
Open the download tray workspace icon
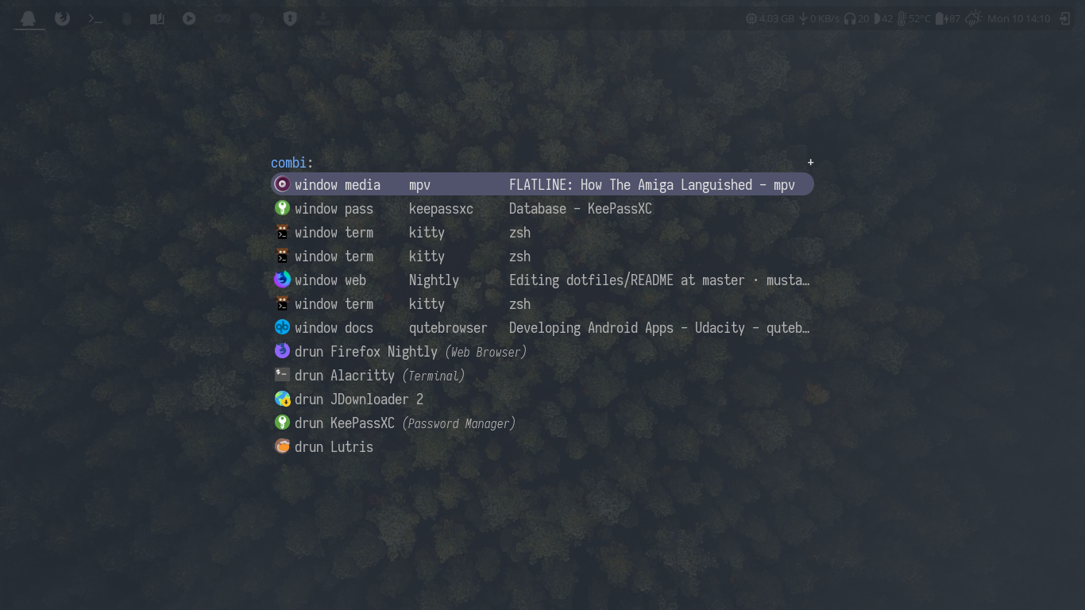click(323, 18)
